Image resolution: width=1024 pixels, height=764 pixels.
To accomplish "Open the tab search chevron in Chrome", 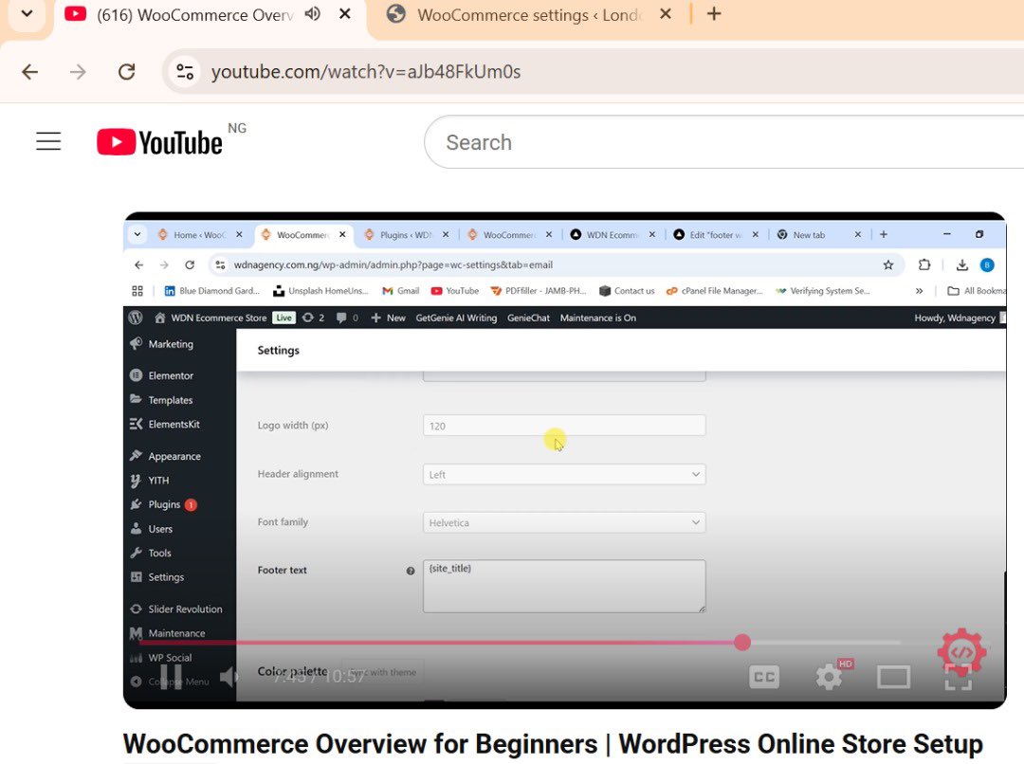I will pyautogui.click(x=27, y=13).
